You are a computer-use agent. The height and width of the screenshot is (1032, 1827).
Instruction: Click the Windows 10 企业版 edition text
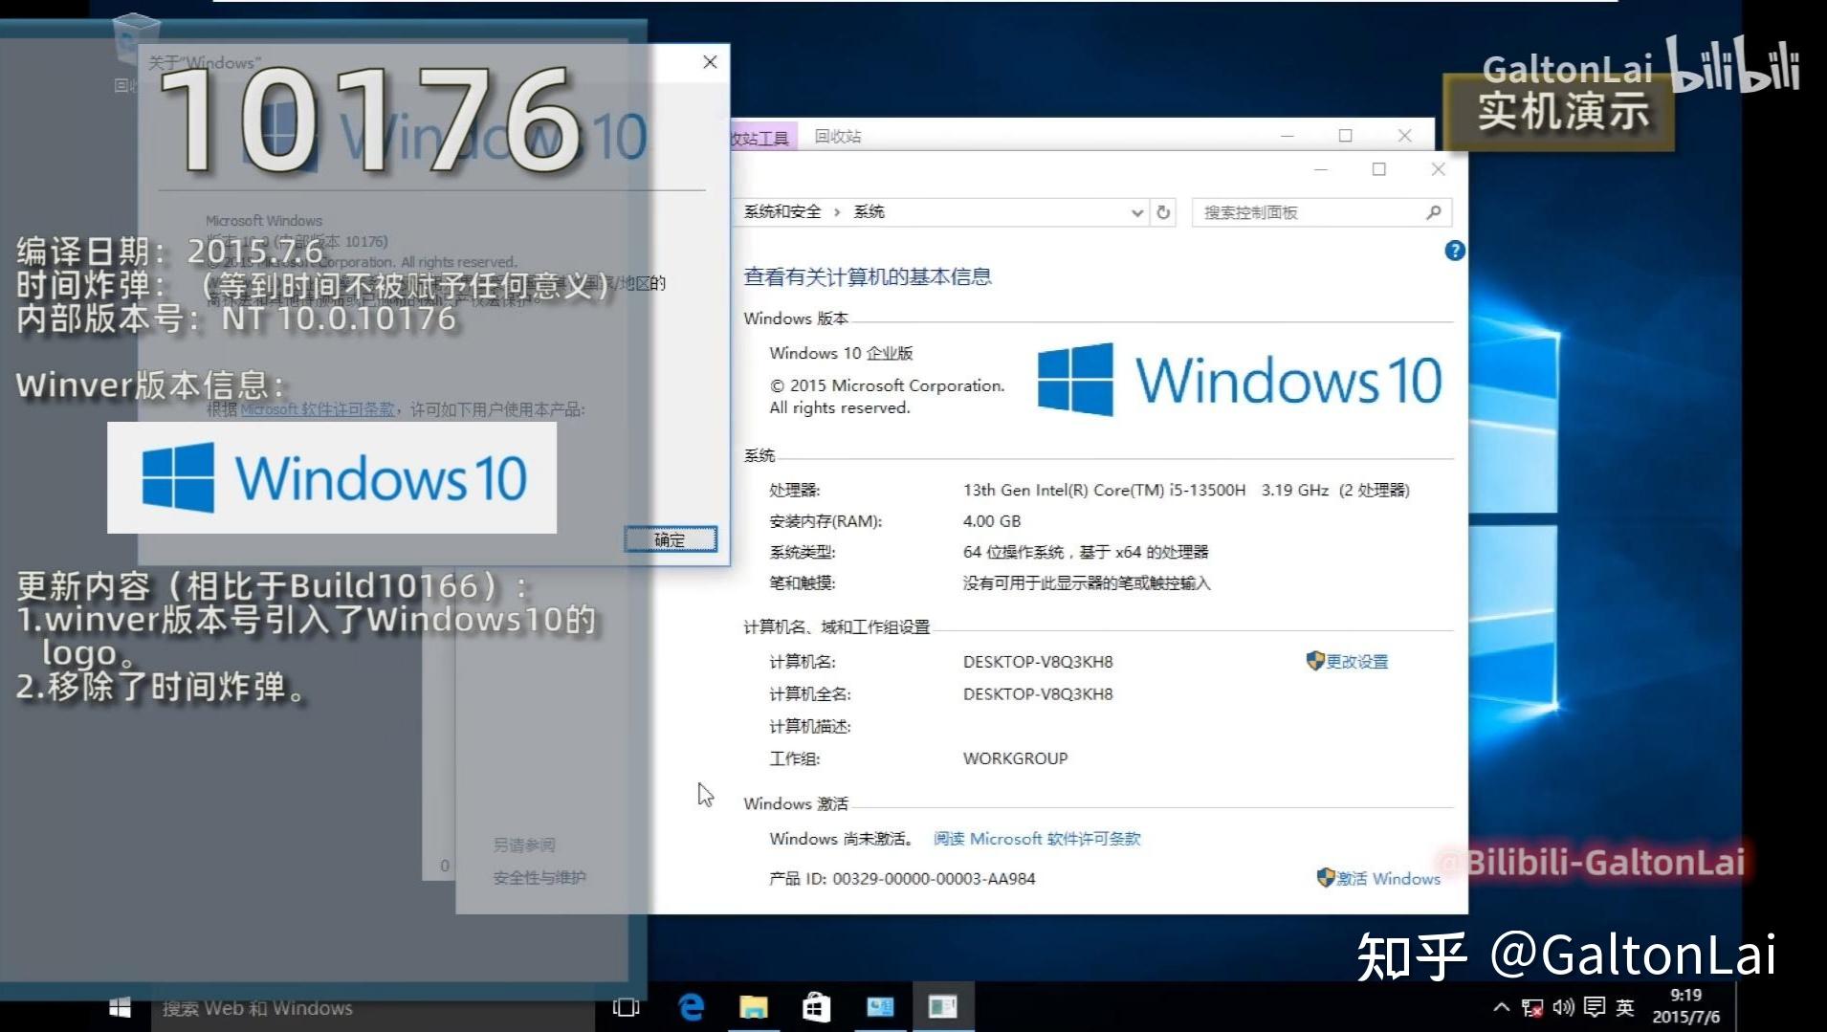click(x=841, y=353)
